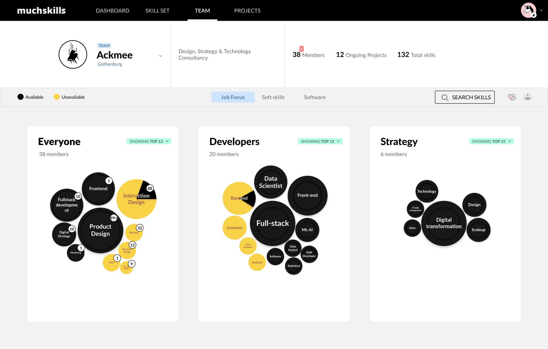The height and width of the screenshot is (349, 548).
Task: Click the muchskills logo
Action: point(41,10)
